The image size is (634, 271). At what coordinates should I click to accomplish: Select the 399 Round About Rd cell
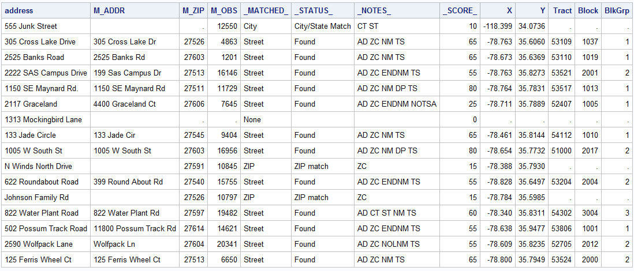128,182
